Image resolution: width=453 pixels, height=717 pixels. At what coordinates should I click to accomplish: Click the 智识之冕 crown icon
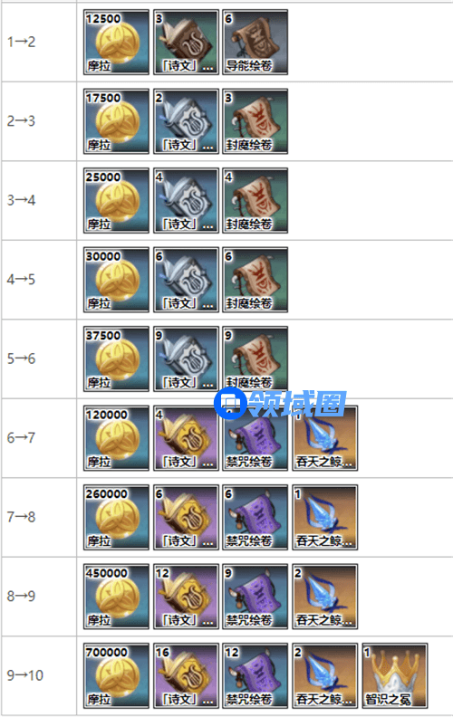tap(394, 675)
